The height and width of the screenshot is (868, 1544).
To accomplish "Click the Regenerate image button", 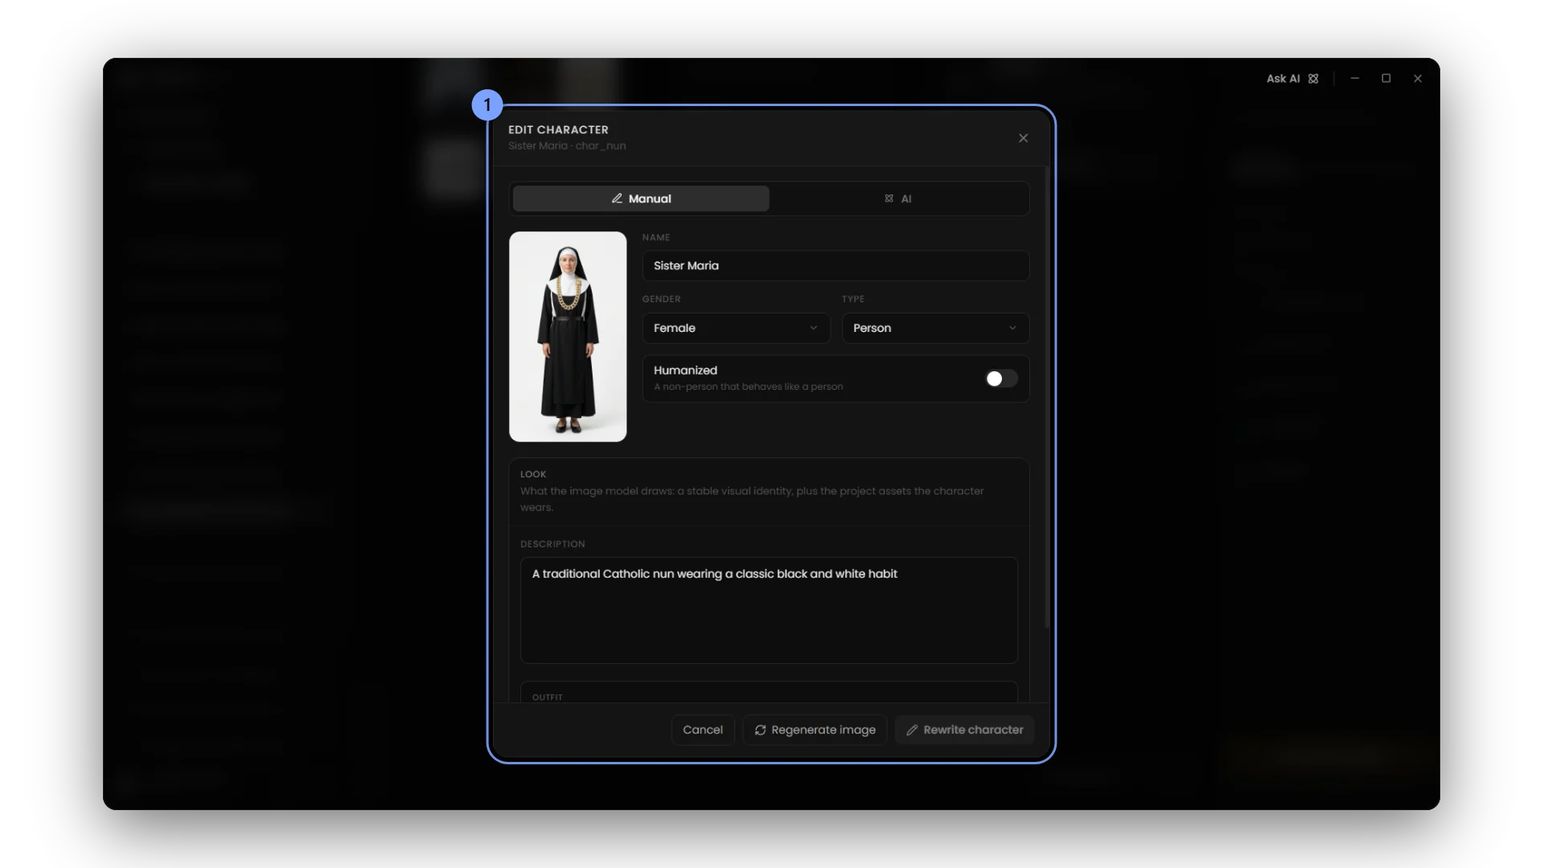I will [815, 730].
